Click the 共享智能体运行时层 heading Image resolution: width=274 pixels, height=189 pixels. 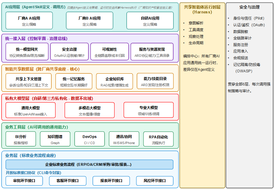pos(202,9)
